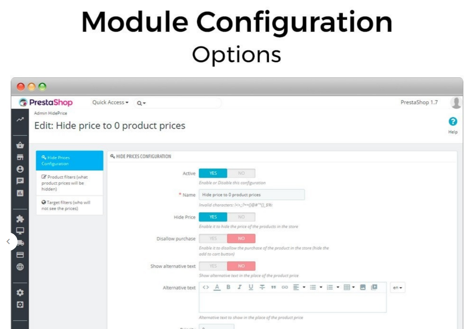The height and width of the screenshot is (329, 474).
Task: Open the Help icon
Action: (453, 122)
